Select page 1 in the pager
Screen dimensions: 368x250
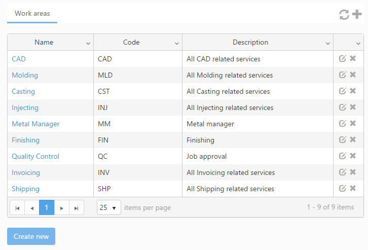pos(47,207)
